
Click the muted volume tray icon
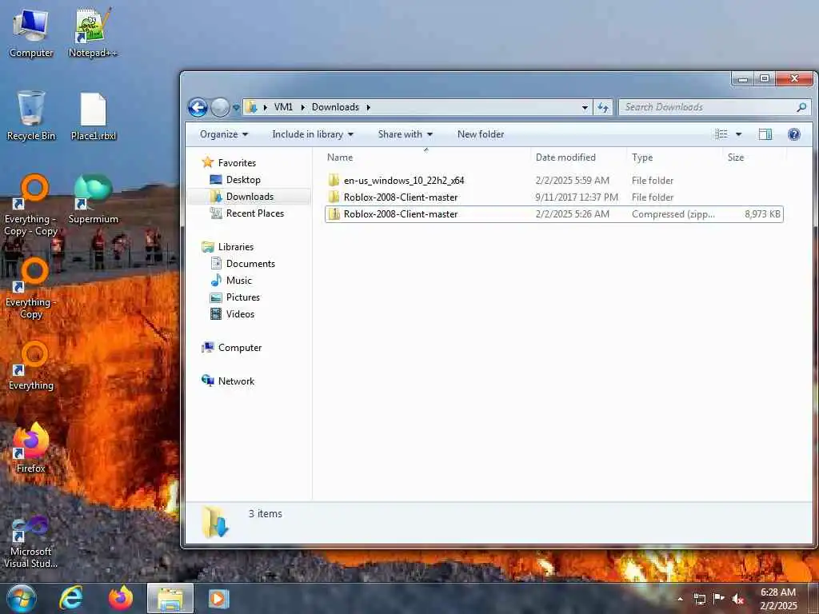737,599
